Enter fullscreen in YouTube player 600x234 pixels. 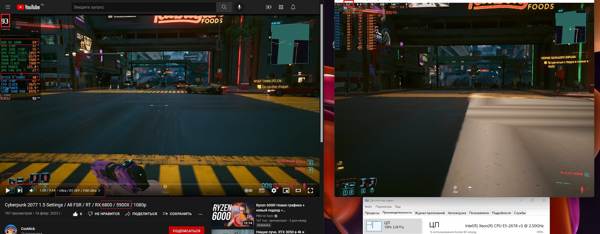click(310, 191)
